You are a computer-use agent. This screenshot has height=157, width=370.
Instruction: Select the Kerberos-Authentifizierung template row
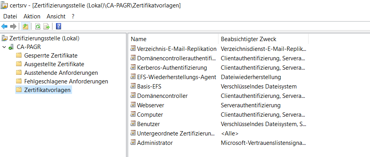tap(218, 67)
